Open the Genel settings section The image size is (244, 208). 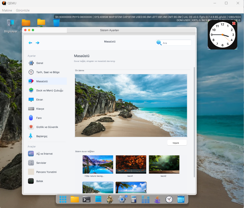click(47, 63)
